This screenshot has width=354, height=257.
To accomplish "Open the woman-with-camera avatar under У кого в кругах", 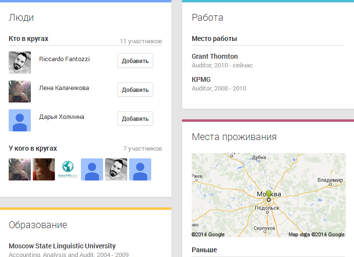I will pos(20,169).
